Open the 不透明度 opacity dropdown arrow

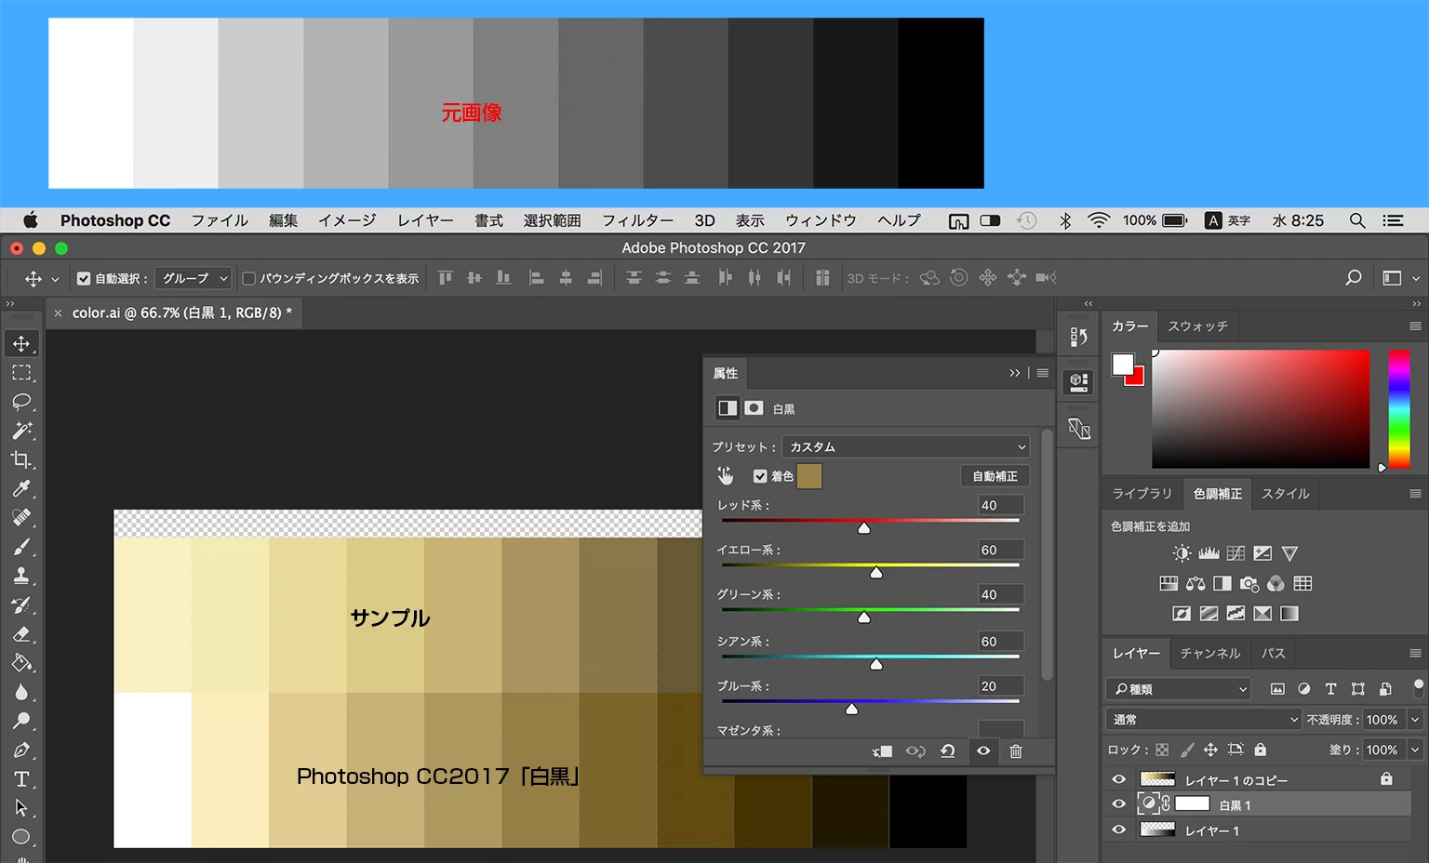[1415, 719]
